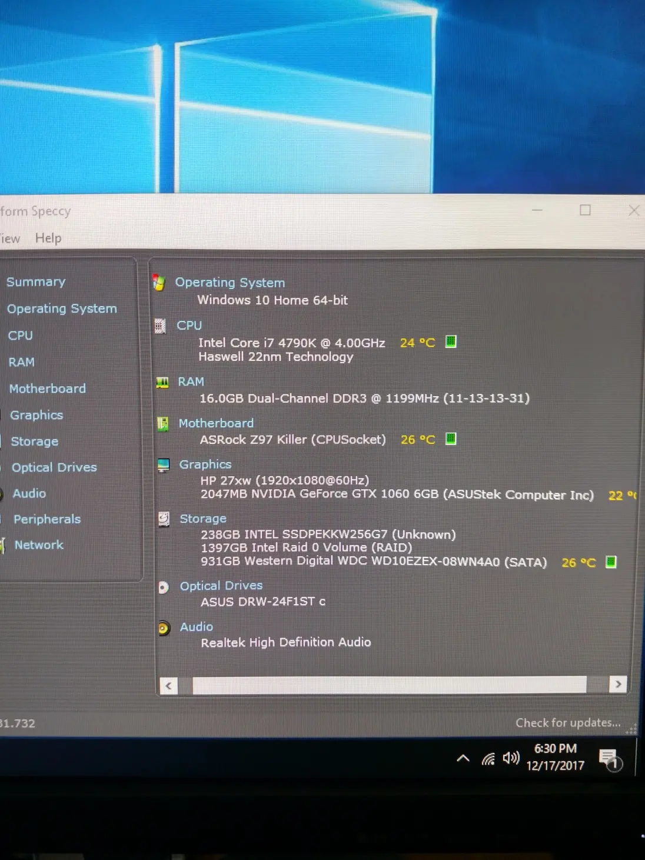
Task: Select CPU in the sidebar
Action: pyautogui.click(x=20, y=336)
